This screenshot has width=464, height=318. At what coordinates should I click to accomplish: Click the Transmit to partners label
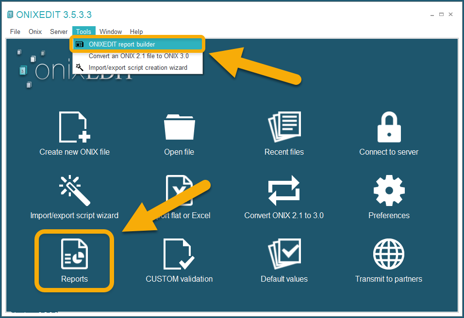click(389, 279)
